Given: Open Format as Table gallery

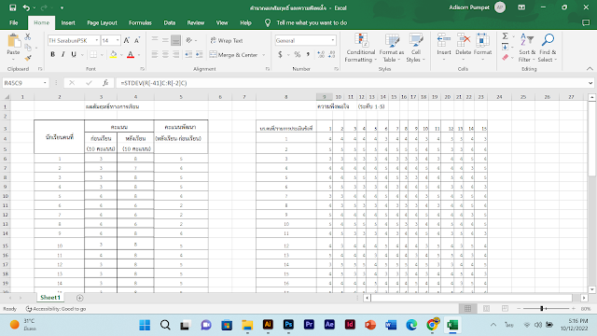Looking at the screenshot, I should (392, 48).
